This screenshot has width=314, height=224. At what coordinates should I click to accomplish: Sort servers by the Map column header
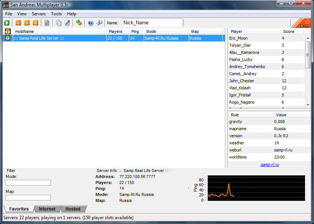[206, 31]
